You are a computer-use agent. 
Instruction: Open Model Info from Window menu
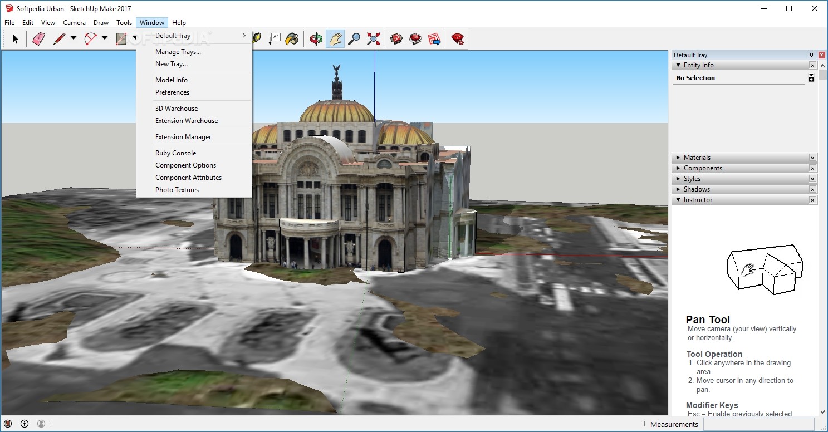coord(194,80)
